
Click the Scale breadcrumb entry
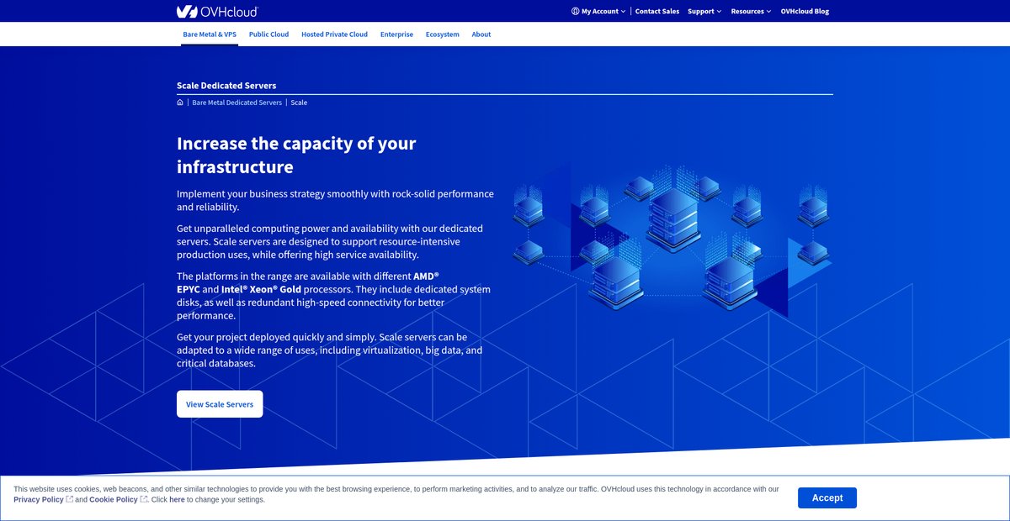[299, 103]
